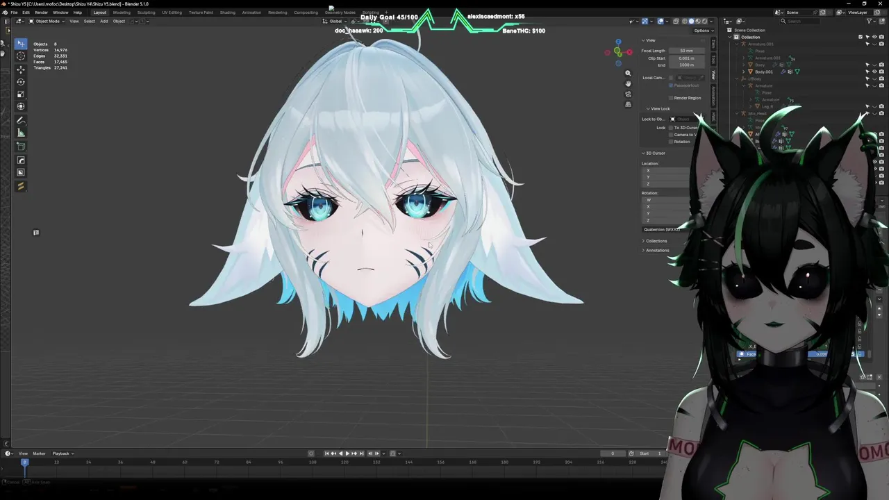Select material preview shading
The height and width of the screenshot is (500, 889).
[x=698, y=21]
